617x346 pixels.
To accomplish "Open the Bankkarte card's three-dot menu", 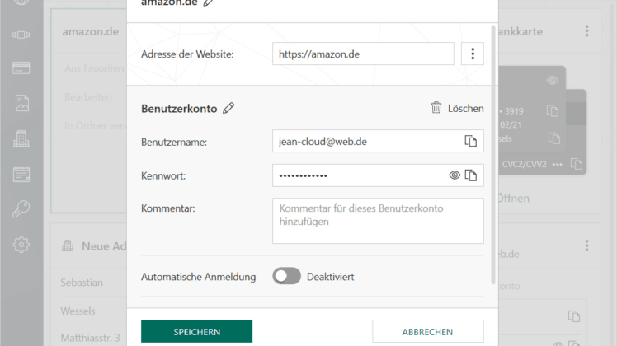I will click(586, 31).
